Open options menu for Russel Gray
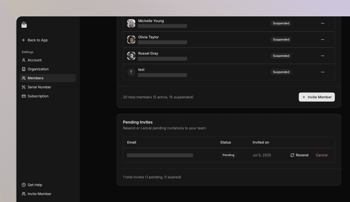 click(x=322, y=56)
